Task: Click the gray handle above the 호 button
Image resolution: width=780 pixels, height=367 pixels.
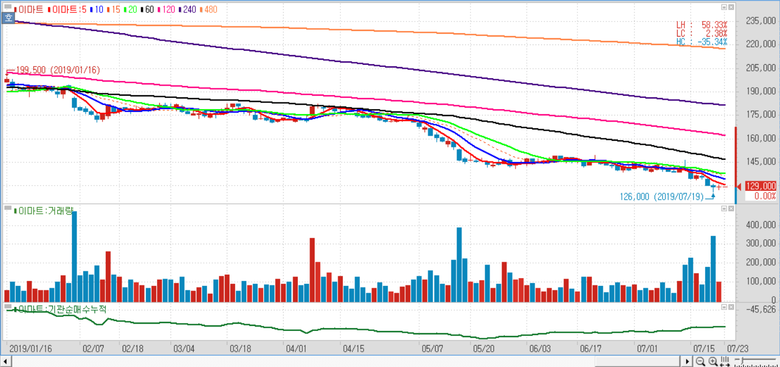Action: [x=8, y=7]
